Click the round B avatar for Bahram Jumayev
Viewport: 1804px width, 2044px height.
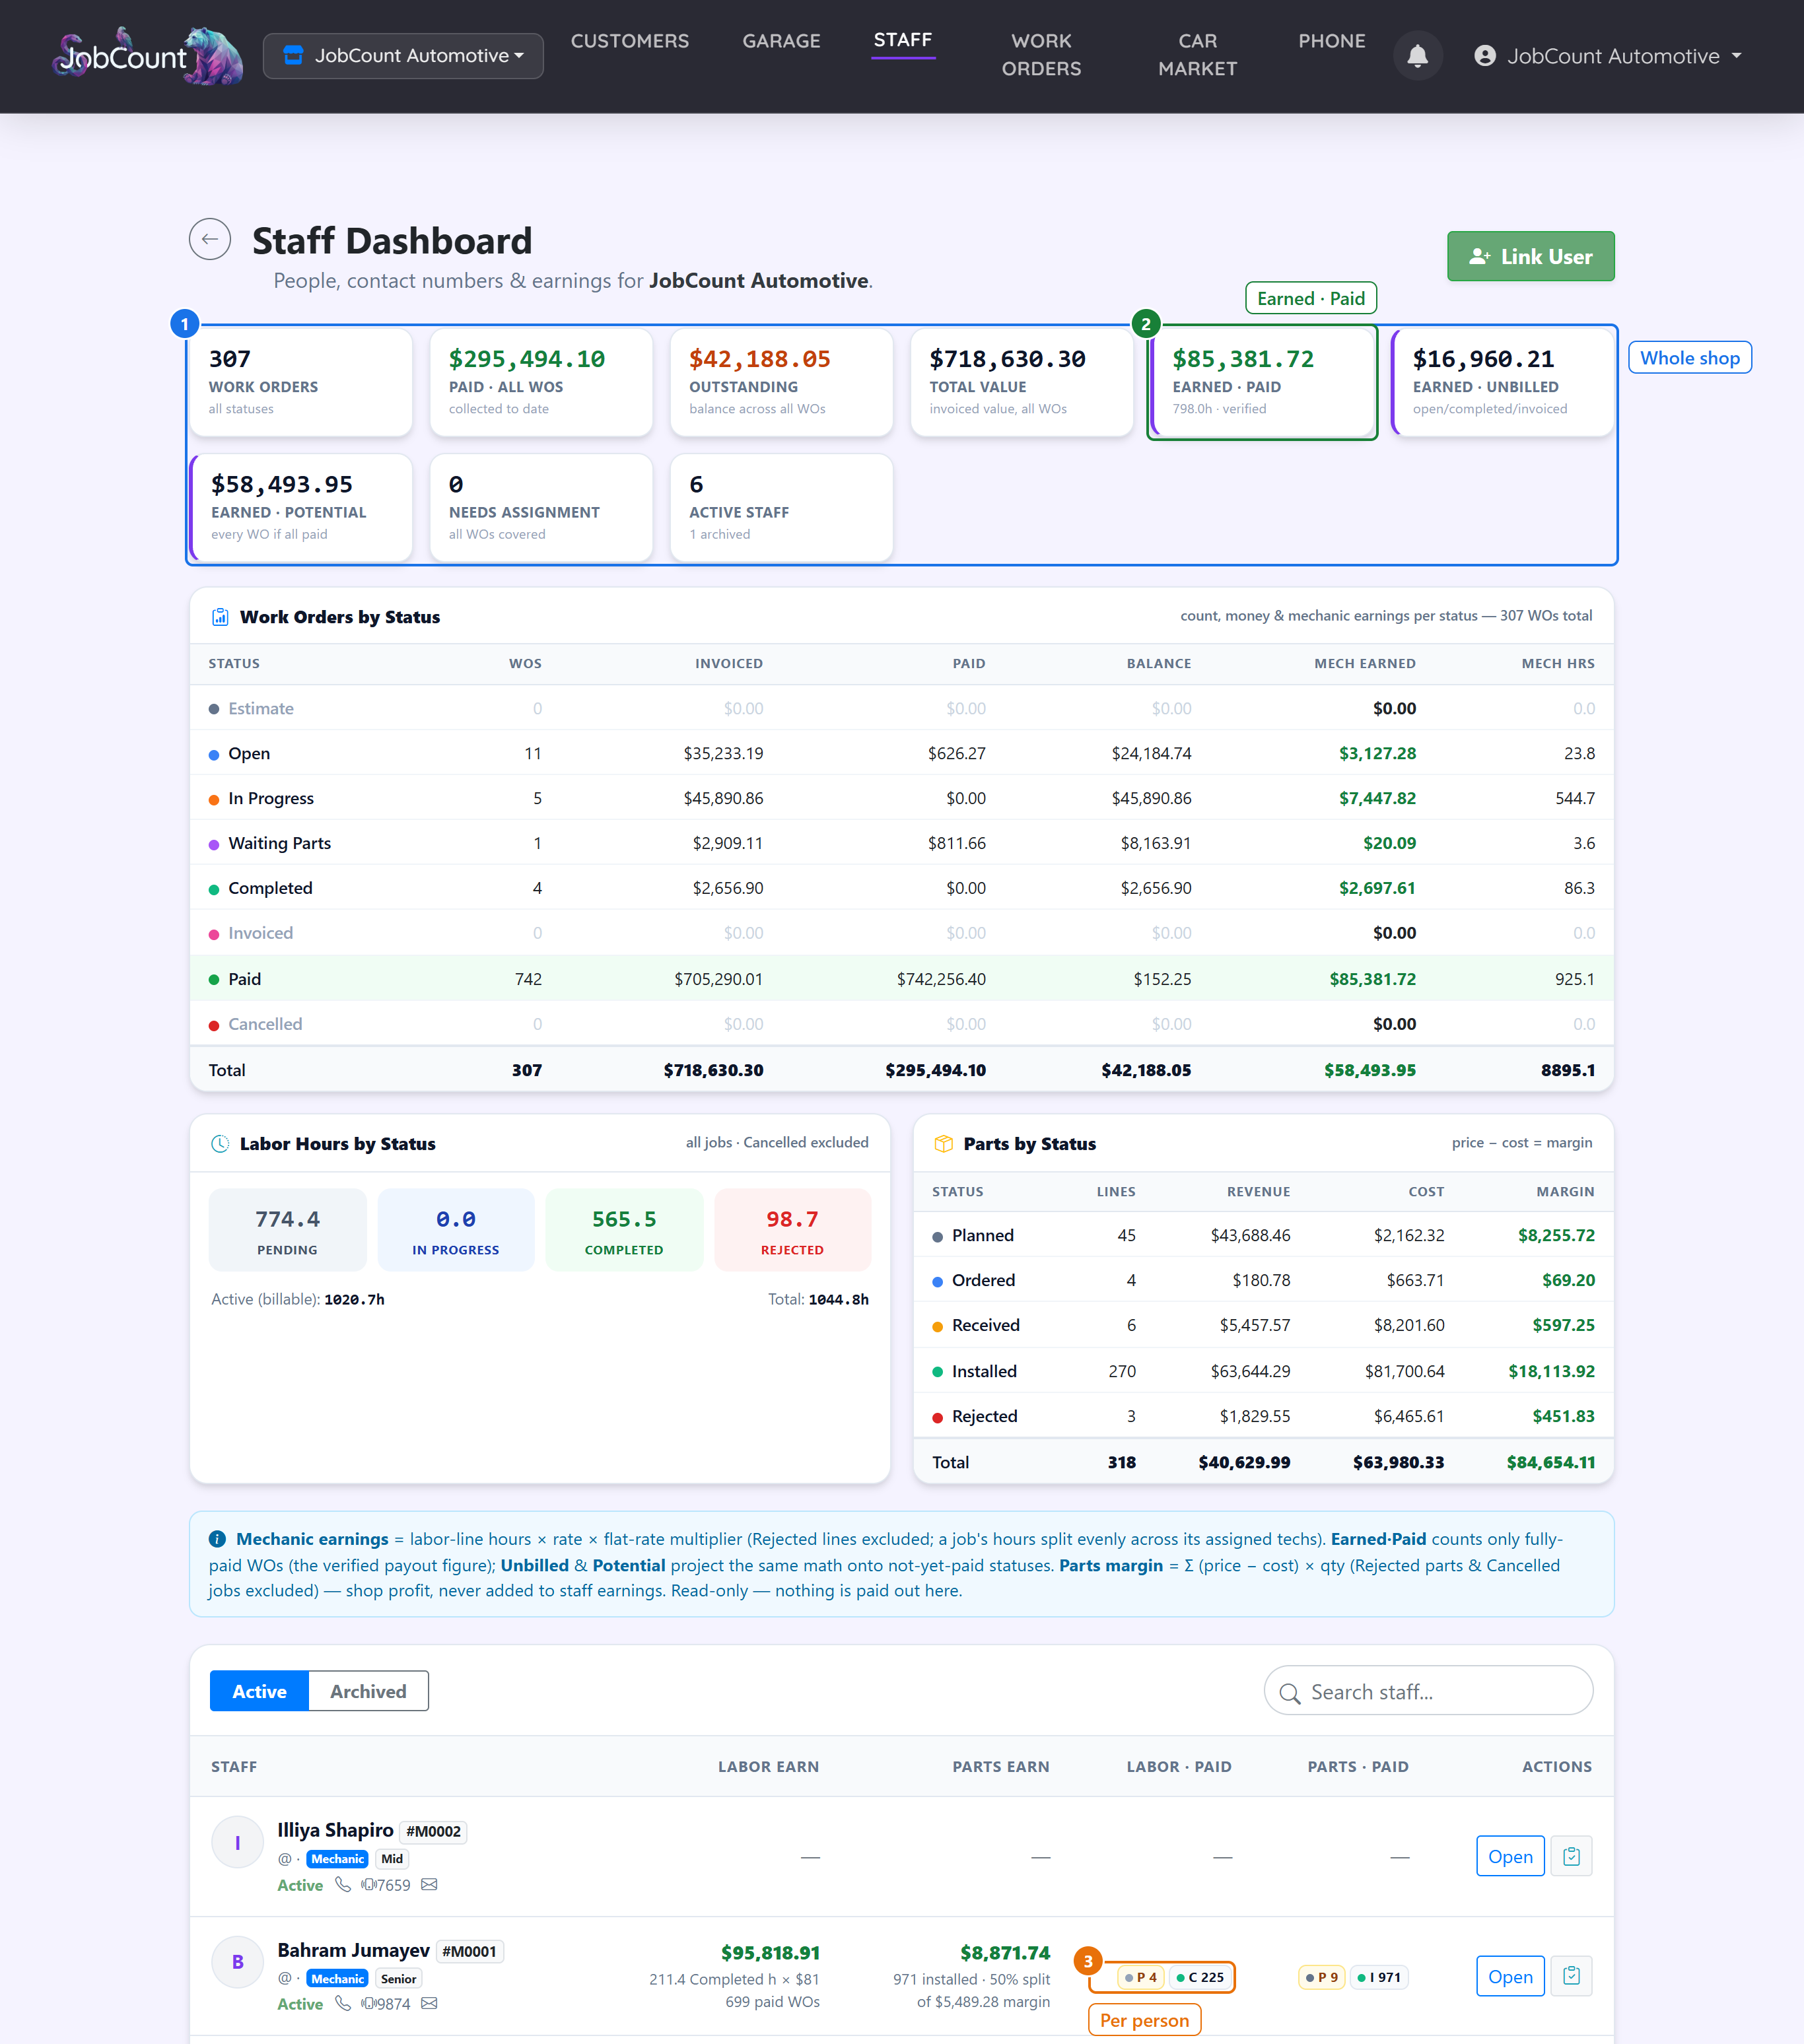coord(237,1962)
